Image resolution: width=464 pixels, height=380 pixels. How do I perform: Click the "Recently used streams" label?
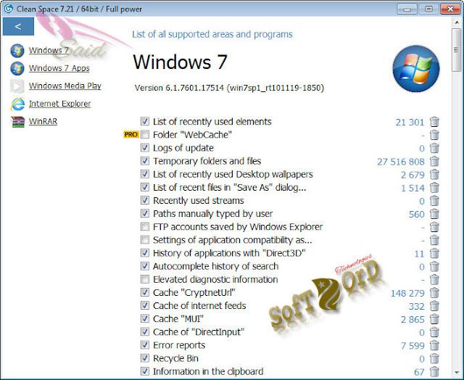coord(198,201)
